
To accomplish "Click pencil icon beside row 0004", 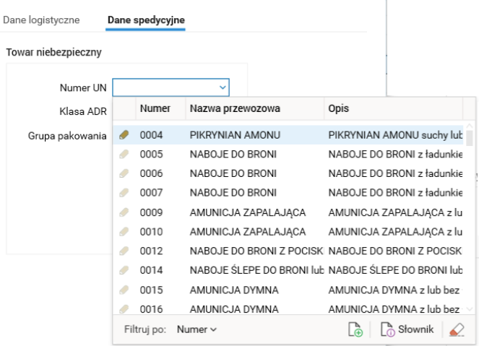I will click(124, 134).
